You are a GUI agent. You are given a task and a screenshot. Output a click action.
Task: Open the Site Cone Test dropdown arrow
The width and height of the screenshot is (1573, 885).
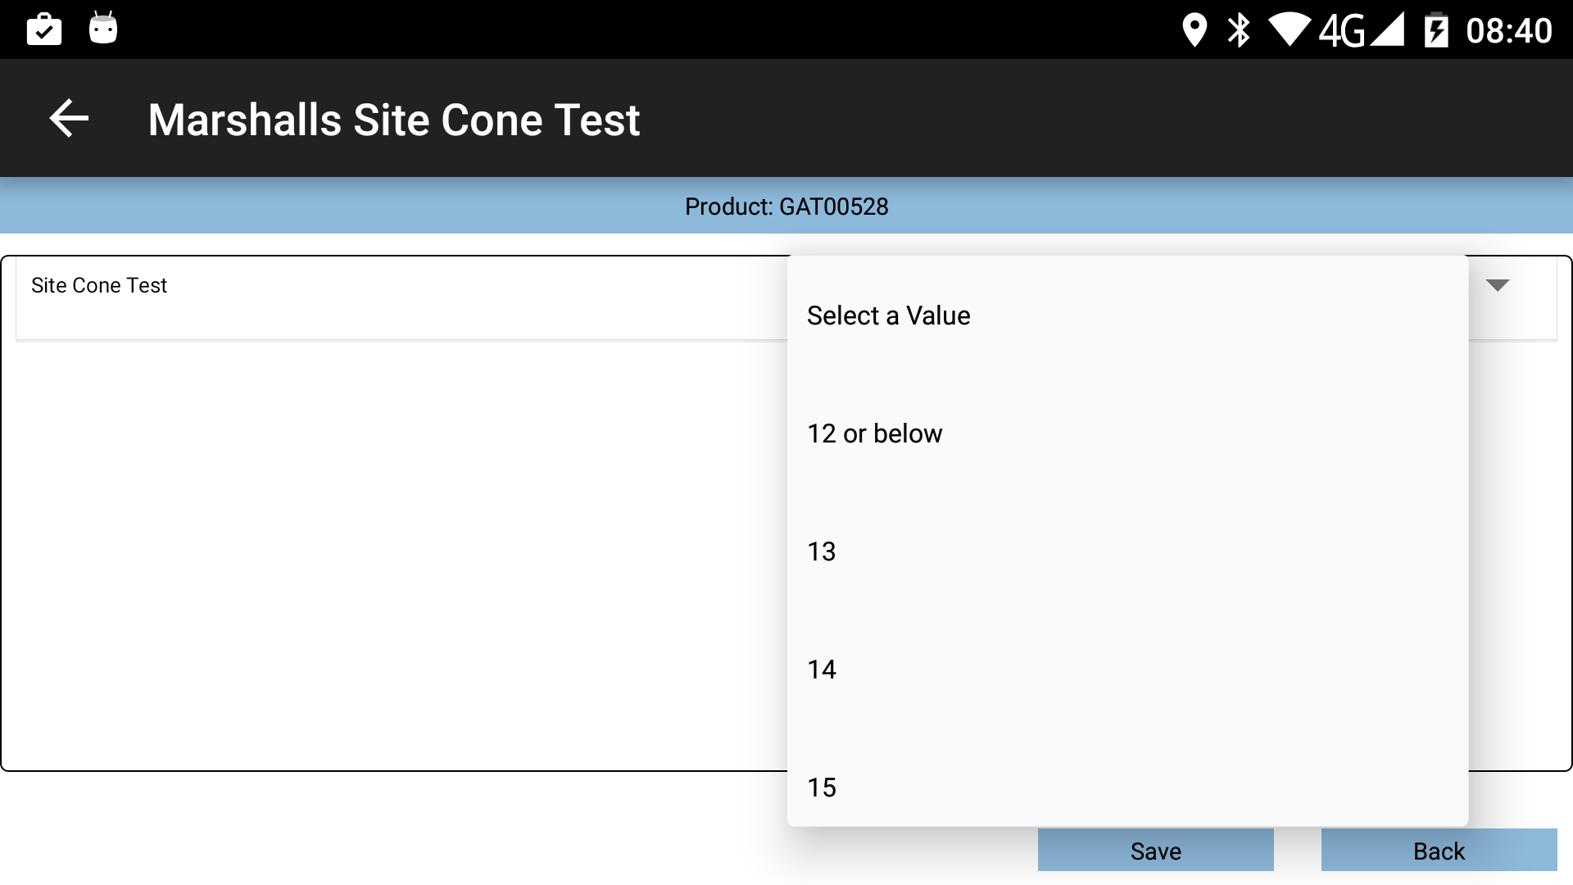pyautogui.click(x=1498, y=285)
